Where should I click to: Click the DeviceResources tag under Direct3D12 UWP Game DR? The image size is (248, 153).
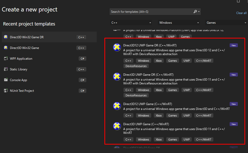click(x=136, y=66)
